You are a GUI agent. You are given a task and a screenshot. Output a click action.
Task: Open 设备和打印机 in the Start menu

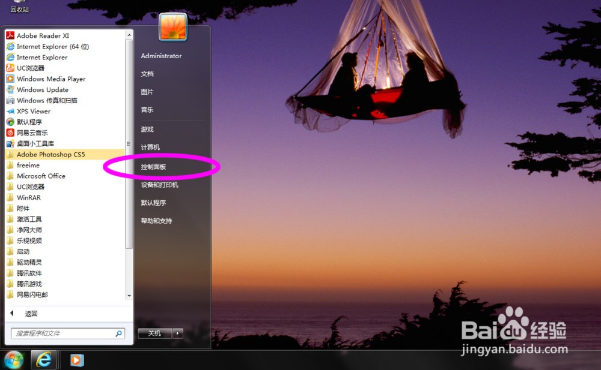click(x=159, y=185)
